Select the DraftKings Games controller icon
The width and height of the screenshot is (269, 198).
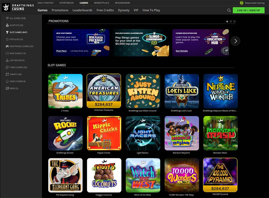[x=7, y=46]
